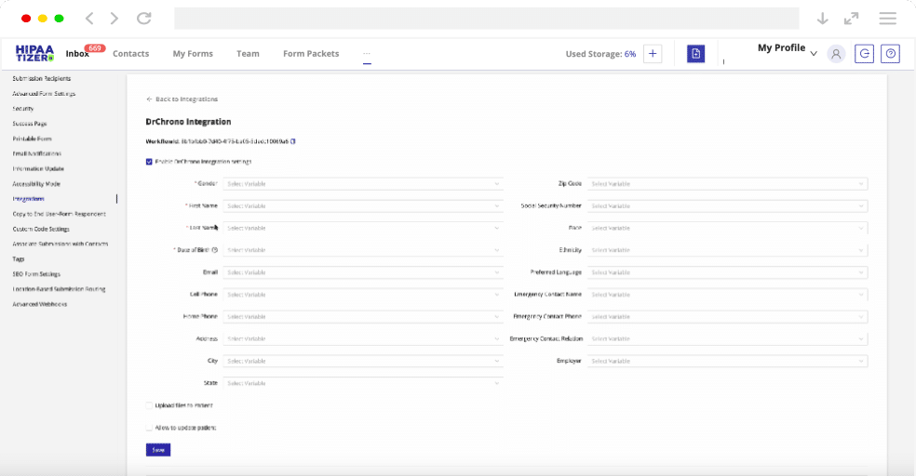Open the Date of Birth variable dropdown
This screenshot has width=916, height=476.
coord(363,250)
